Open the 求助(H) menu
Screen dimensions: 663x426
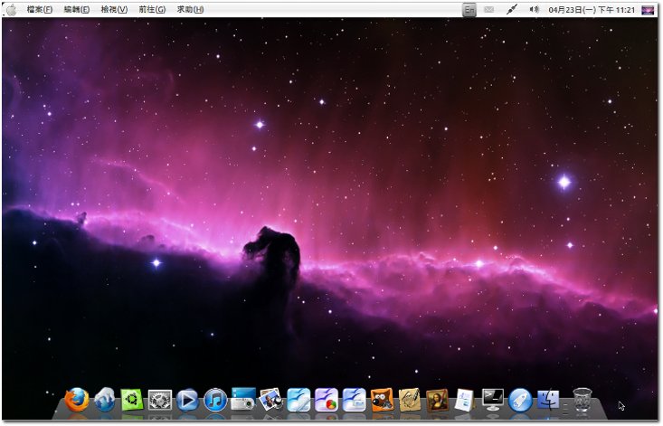point(190,9)
